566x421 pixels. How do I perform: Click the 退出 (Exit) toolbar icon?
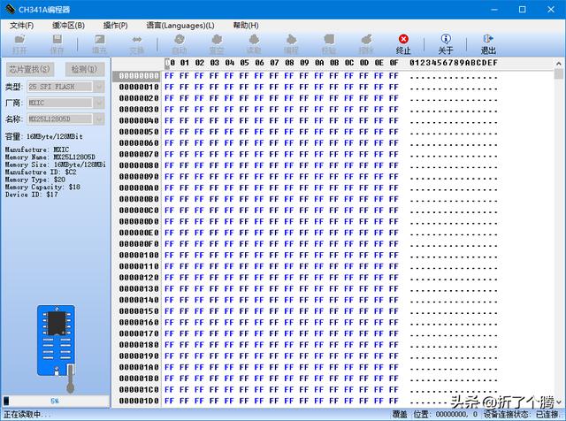[x=488, y=43]
